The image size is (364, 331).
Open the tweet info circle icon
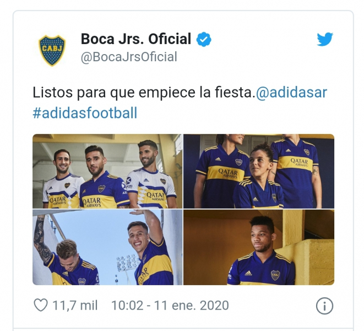(324, 306)
